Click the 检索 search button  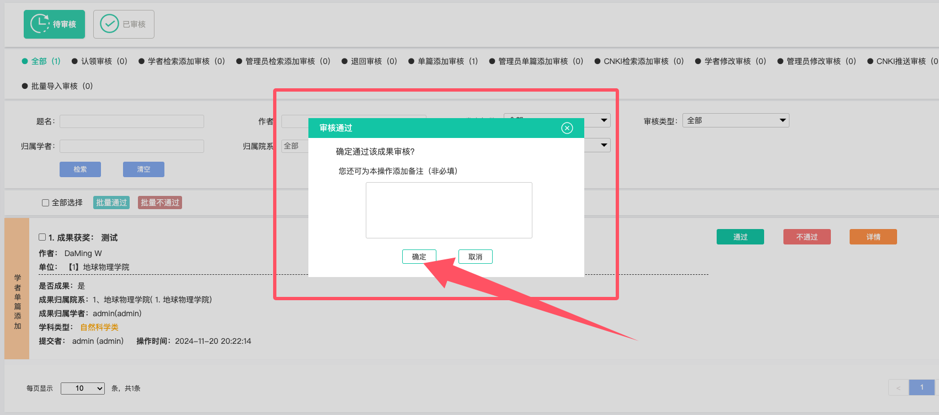point(80,169)
